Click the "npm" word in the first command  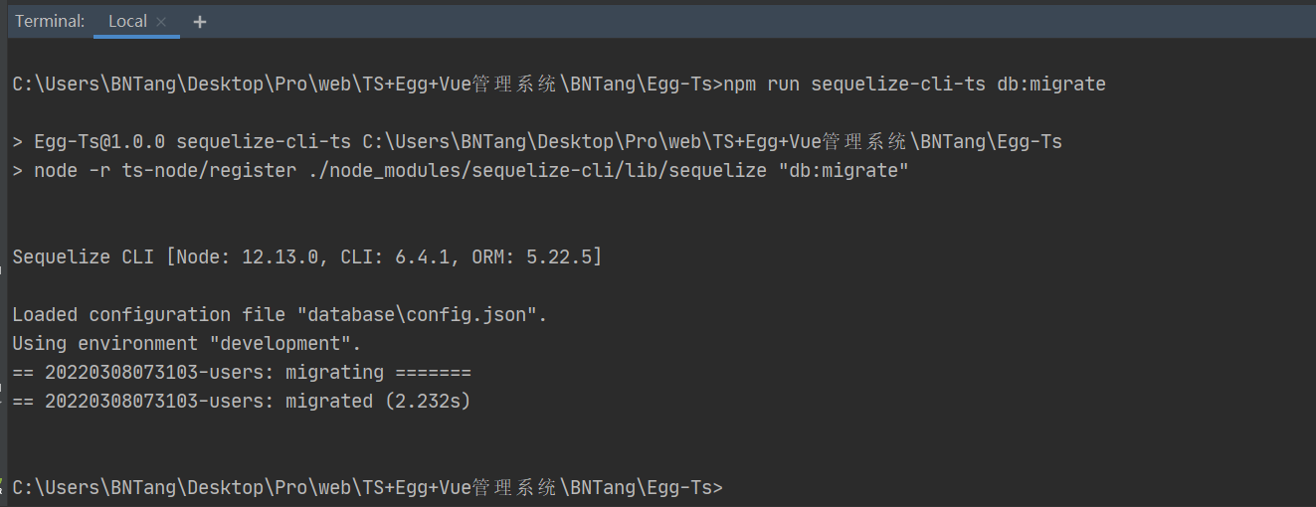740,84
